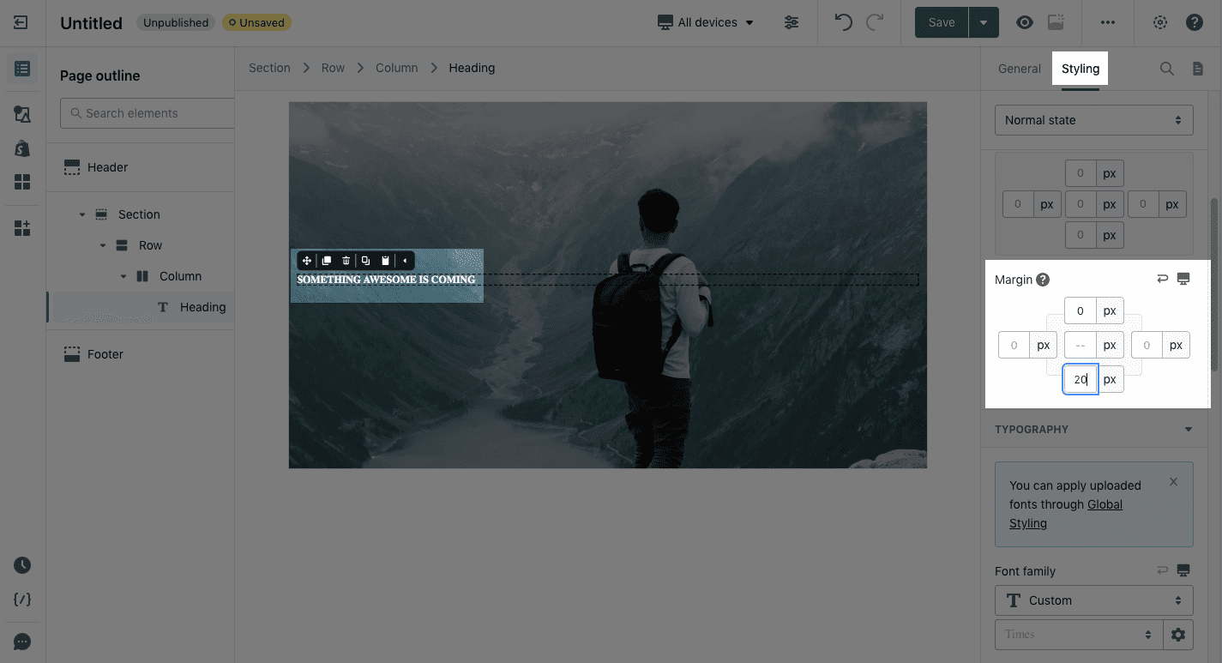Delete the heading with the trash icon

[x=346, y=261]
